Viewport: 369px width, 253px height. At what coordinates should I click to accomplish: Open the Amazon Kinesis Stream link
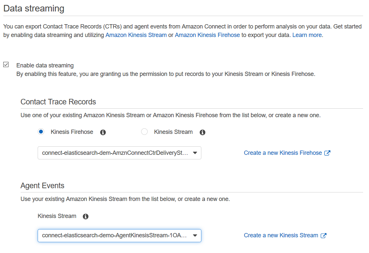[136, 35]
